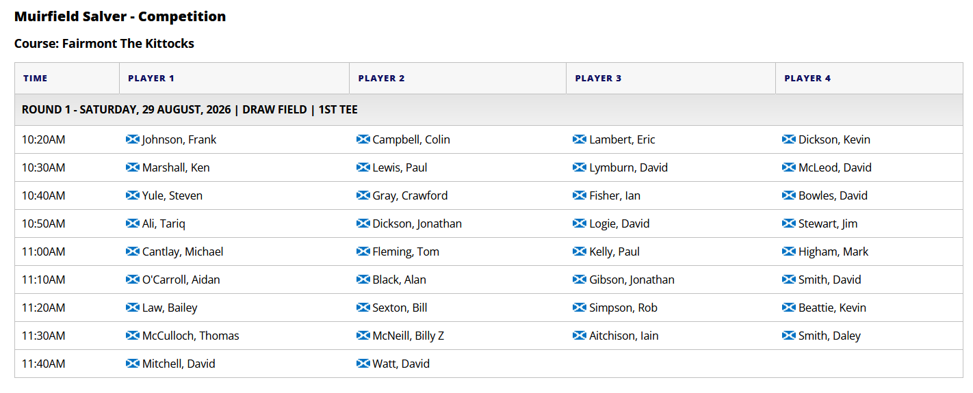Click flag icon beside Smith, Daley
Image resolution: width=973 pixels, height=393 pixels.
[x=789, y=336]
